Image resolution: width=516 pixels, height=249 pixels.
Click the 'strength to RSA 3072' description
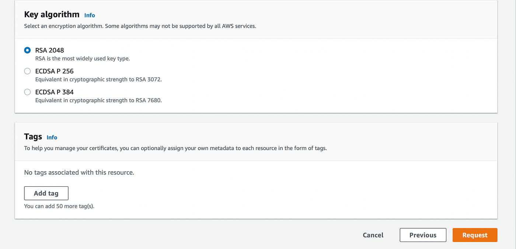coord(98,79)
